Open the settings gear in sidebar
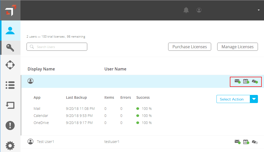Screen dimensions: 264x152 pyautogui.click(x=10, y=146)
